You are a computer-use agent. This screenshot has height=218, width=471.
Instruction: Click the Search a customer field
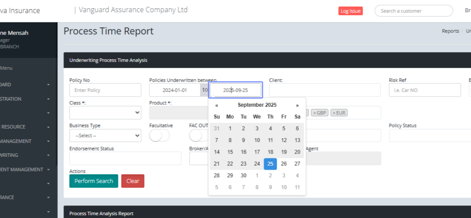[413, 11]
